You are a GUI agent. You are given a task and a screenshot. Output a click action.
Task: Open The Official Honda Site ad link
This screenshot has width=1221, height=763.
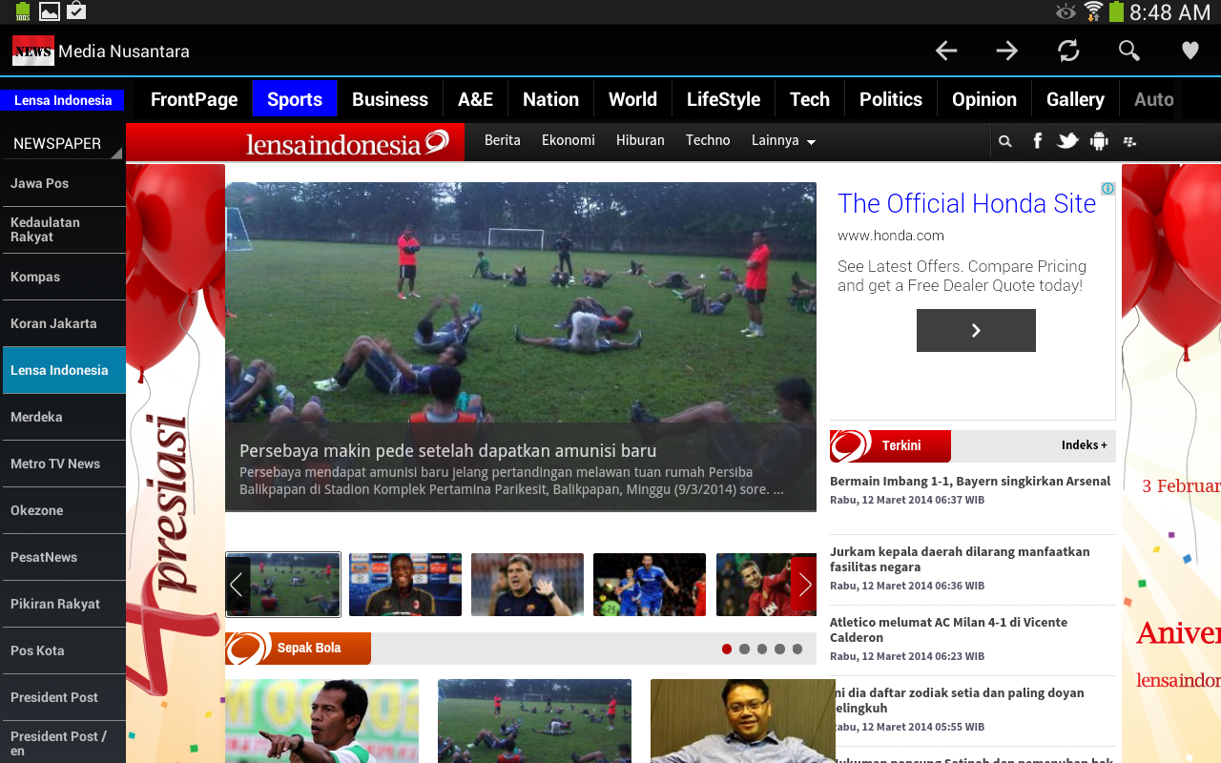point(966,203)
